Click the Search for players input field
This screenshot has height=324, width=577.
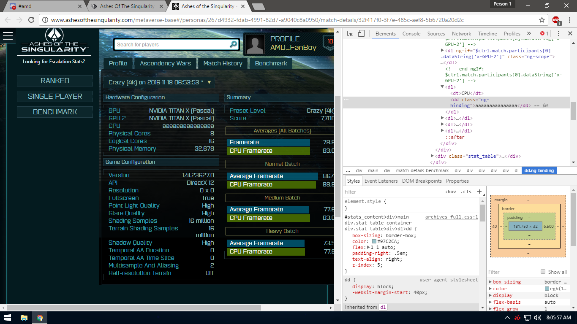[171, 44]
